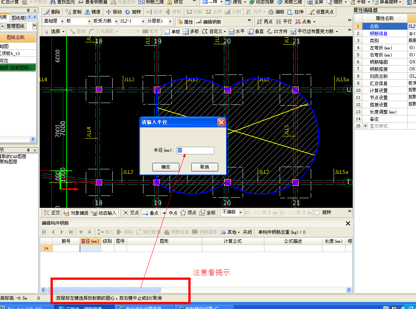Click 查找图元 find element

[x=63, y=2]
